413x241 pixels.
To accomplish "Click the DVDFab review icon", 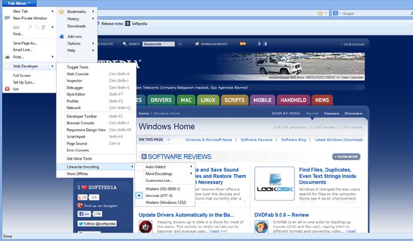I will click(x=261, y=226).
